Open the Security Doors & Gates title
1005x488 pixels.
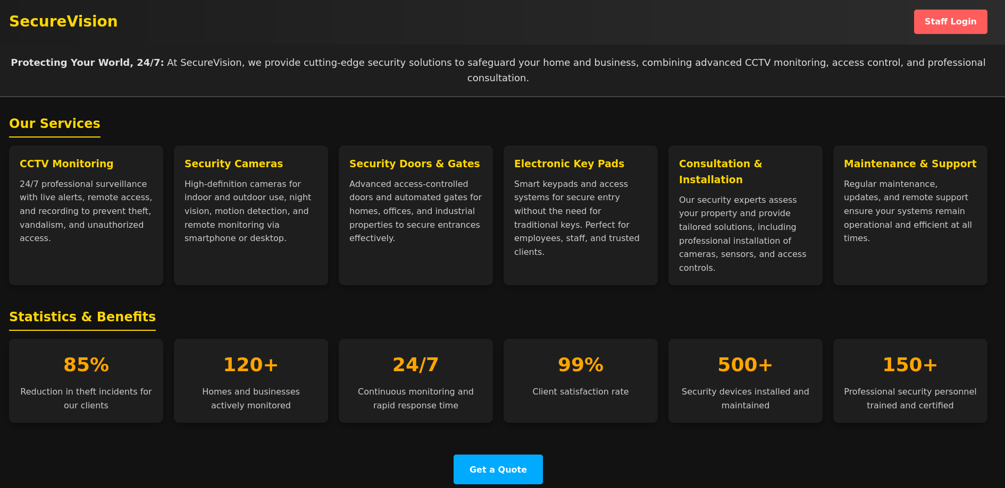(414, 164)
